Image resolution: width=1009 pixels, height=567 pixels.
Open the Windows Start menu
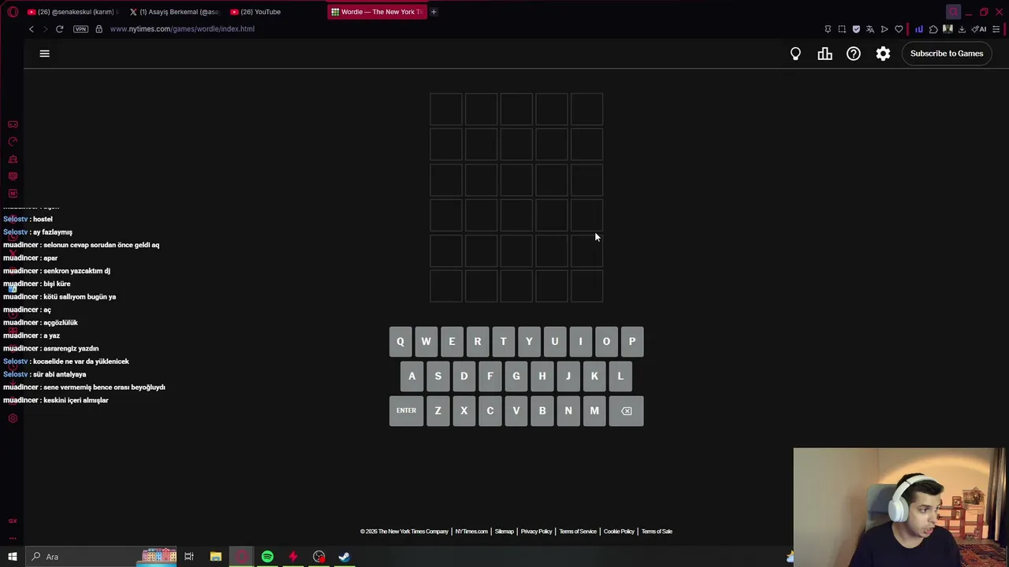pos(13,557)
